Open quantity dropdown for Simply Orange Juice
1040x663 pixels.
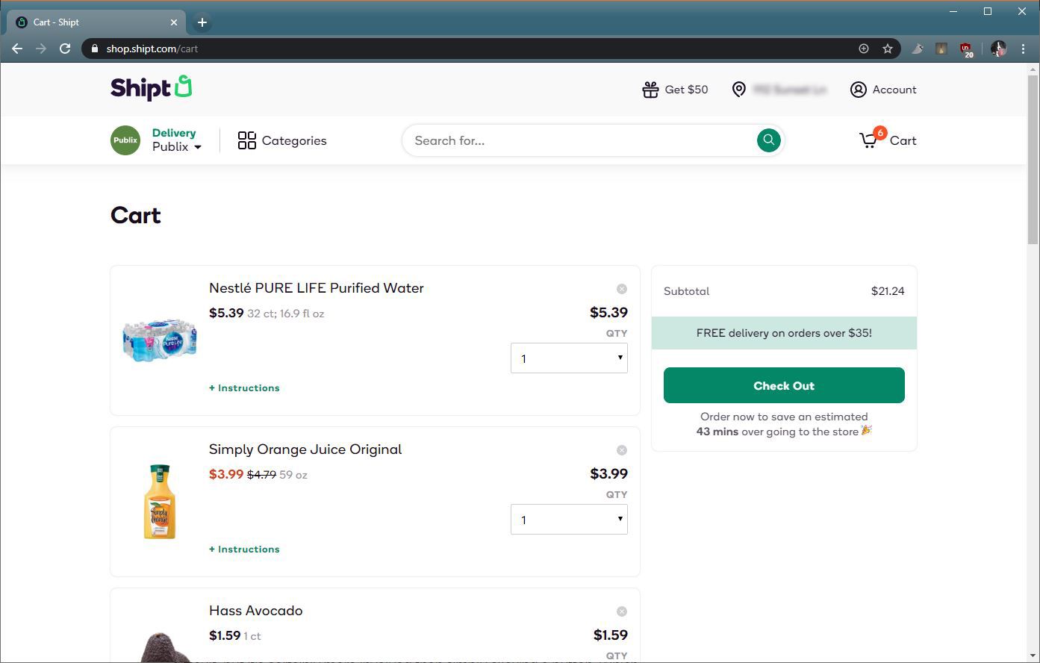pyautogui.click(x=569, y=520)
